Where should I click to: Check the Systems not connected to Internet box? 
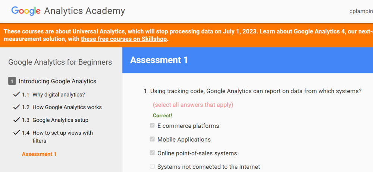152,166
